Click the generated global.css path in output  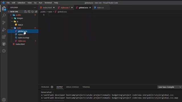point(107,95)
